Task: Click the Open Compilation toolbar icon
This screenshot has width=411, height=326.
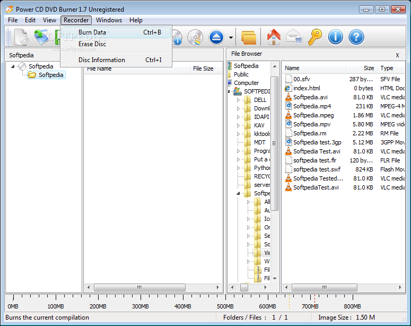Action: point(42,37)
